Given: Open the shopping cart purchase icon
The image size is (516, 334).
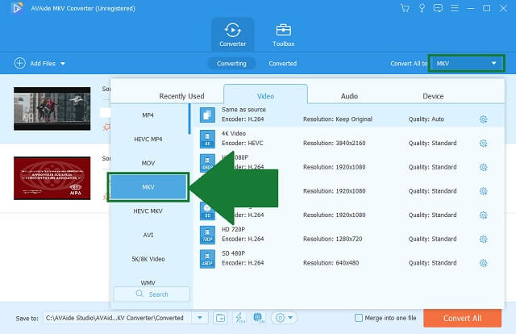Looking at the screenshot, I should click(405, 8).
